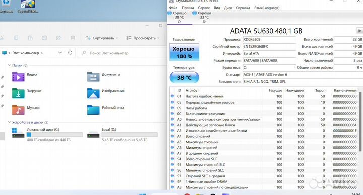Open the Правка menu
The width and height of the screenshot is (363, 195).
(x=188, y=8)
